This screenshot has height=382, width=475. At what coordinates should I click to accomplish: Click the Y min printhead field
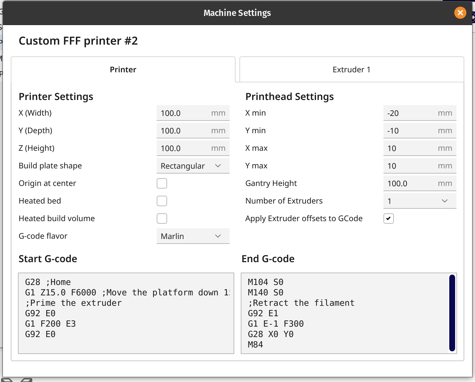pyautogui.click(x=420, y=130)
